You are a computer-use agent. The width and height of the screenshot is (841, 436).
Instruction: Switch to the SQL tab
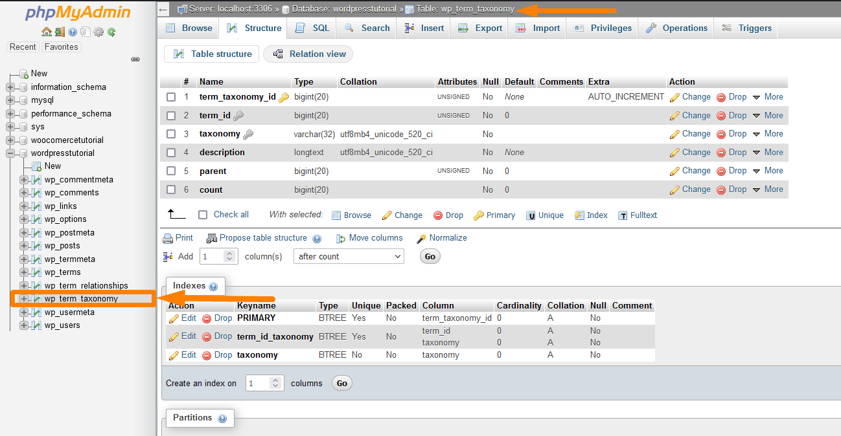click(x=312, y=28)
